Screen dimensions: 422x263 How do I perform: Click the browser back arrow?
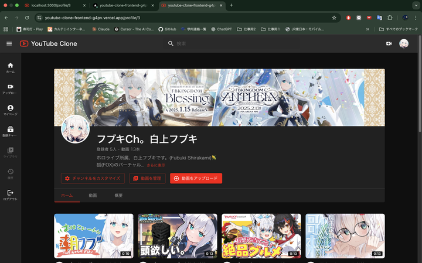click(6, 18)
